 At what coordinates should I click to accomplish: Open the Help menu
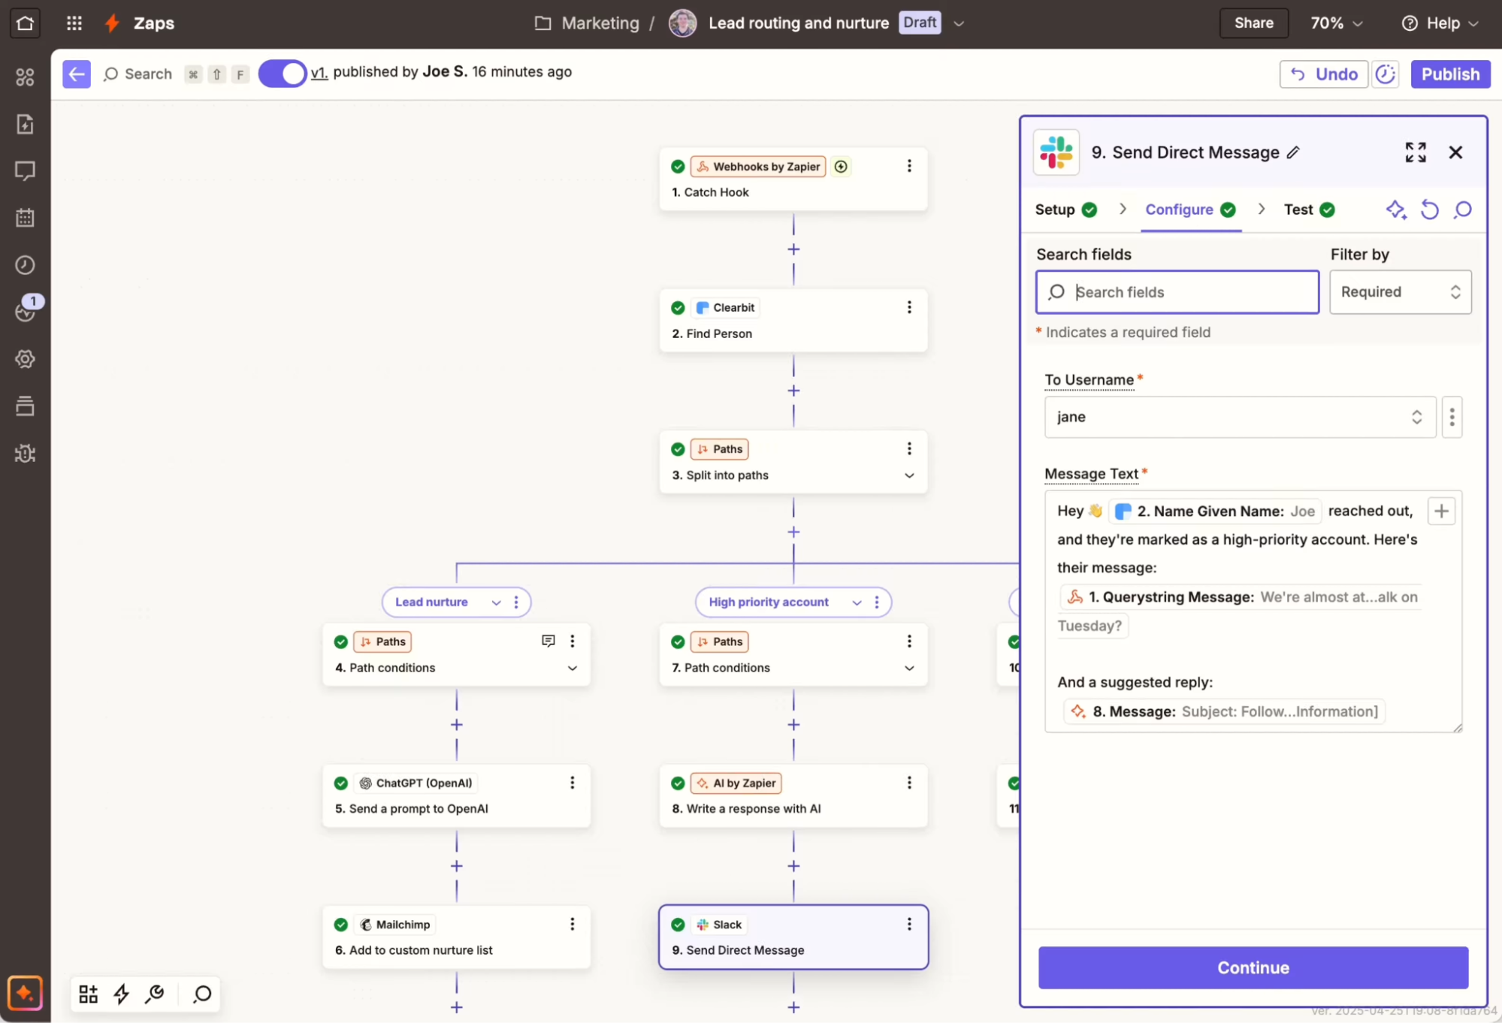(x=1438, y=23)
